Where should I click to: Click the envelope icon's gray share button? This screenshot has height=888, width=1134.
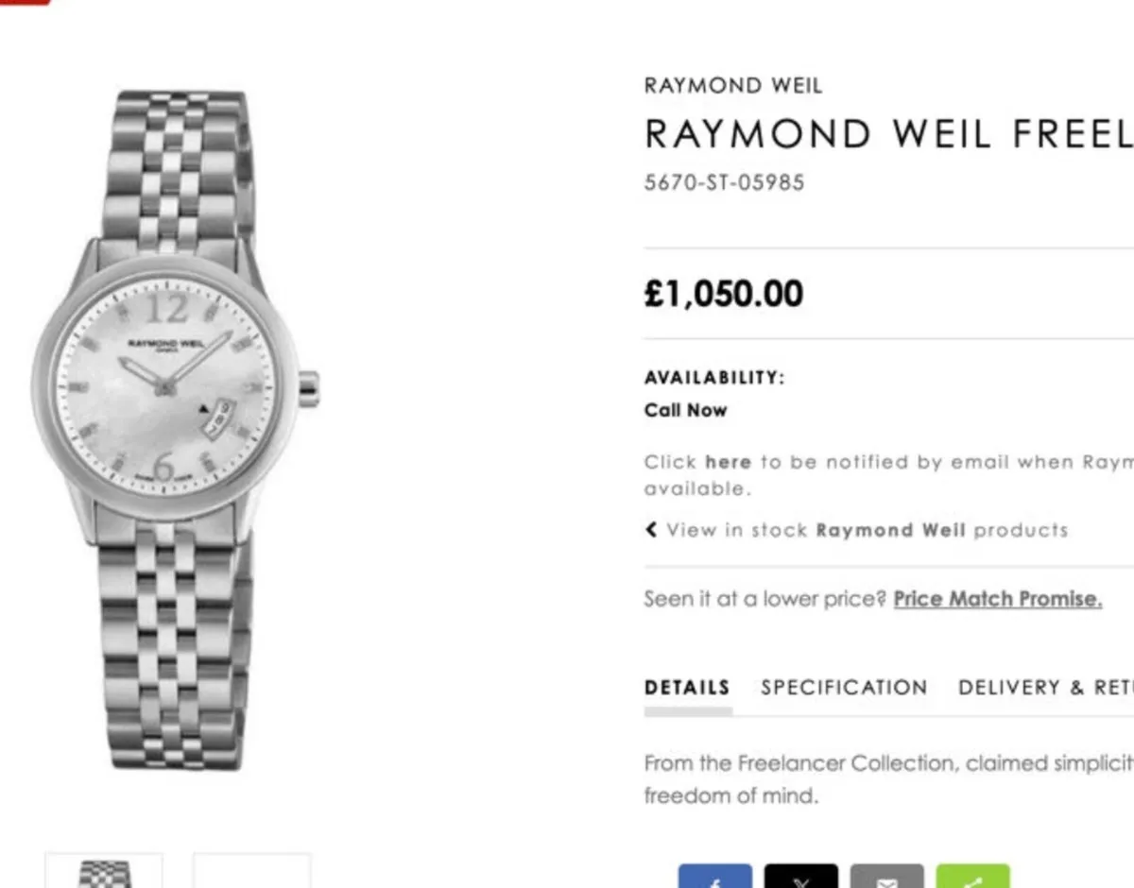[887, 877]
